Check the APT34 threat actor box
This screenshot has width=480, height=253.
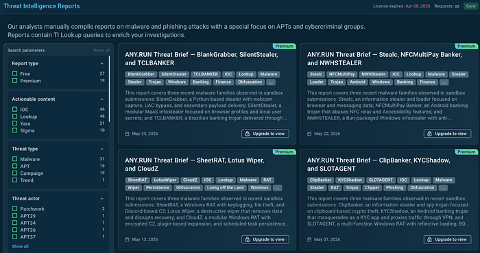pos(14,223)
